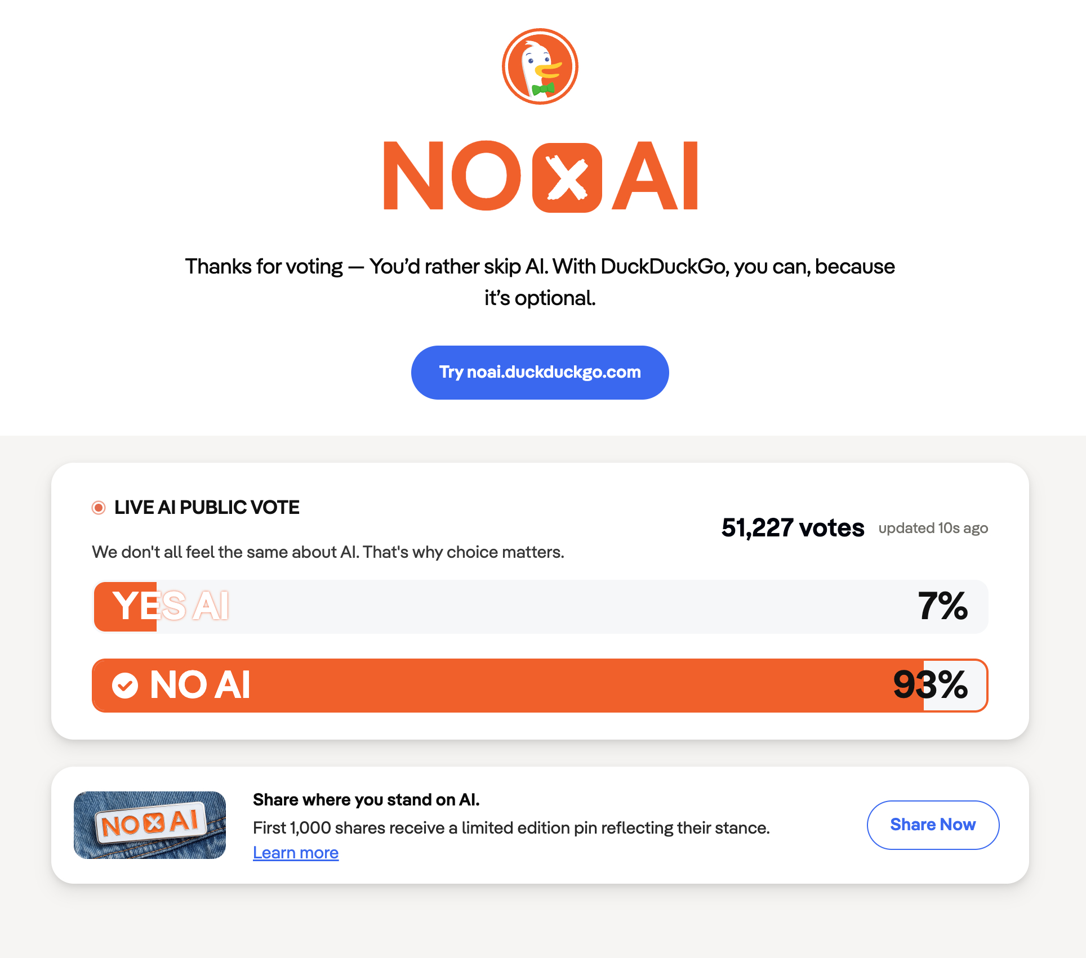Click the NO AI pin thumbnail image

tap(150, 825)
